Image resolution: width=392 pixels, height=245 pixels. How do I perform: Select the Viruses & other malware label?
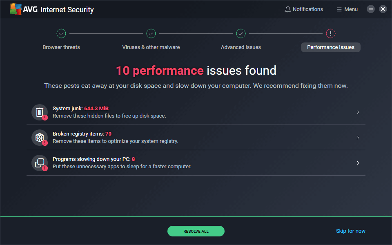point(151,47)
